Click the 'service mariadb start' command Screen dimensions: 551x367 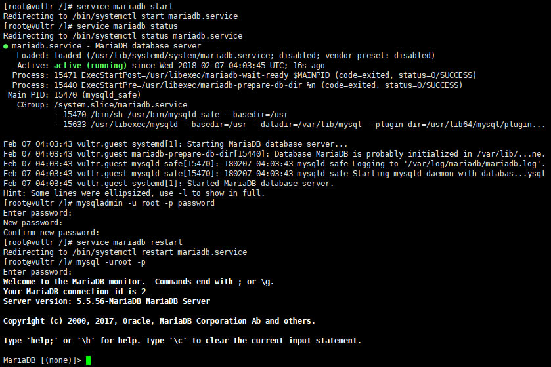125,7
